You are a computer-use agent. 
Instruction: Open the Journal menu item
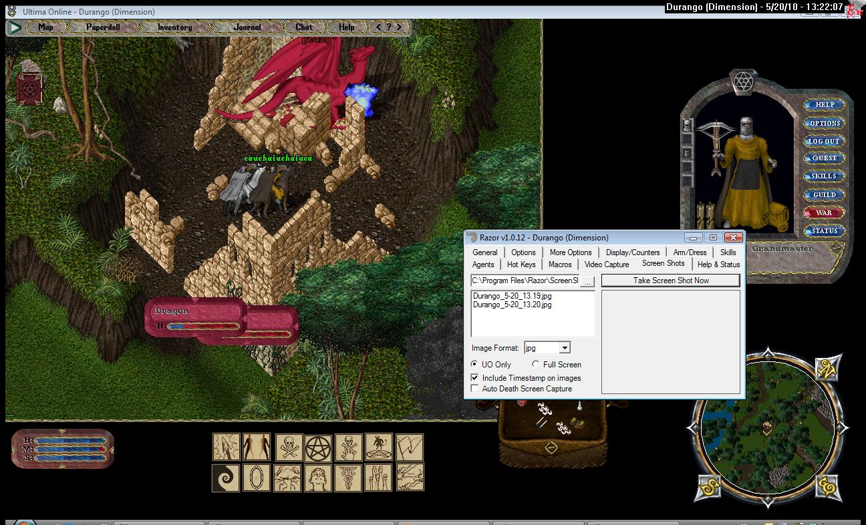(247, 27)
